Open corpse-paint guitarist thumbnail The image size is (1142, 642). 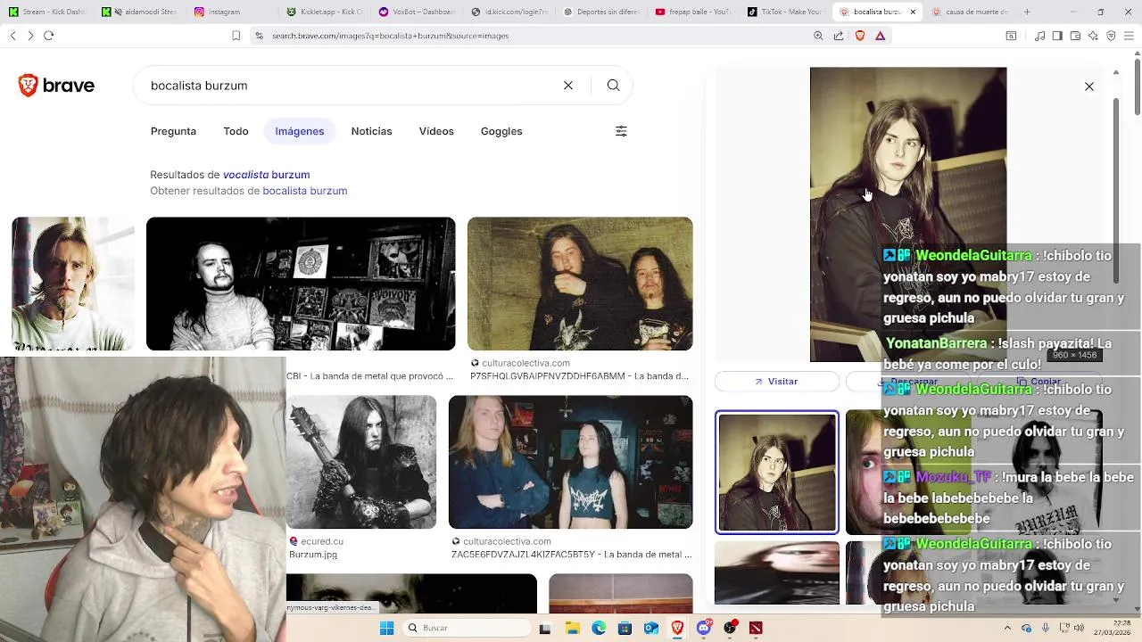point(361,462)
